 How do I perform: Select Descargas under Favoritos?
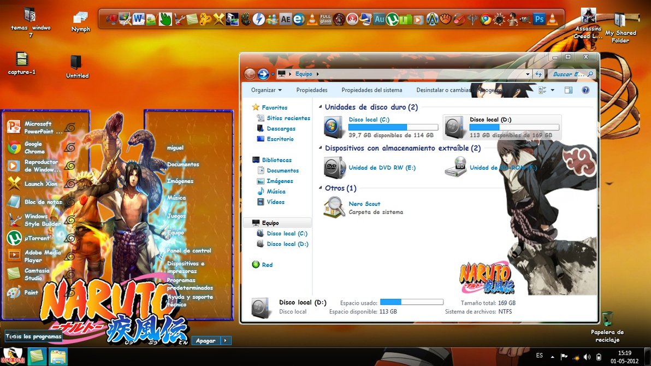coord(281,129)
